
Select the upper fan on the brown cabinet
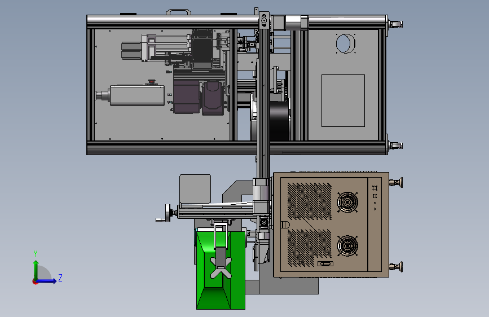pos(347,202)
